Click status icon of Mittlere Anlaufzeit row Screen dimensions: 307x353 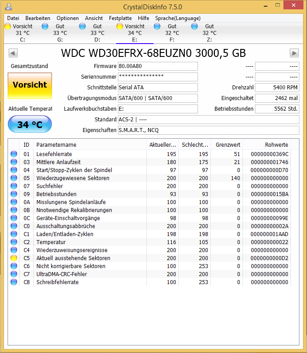pos(14,162)
